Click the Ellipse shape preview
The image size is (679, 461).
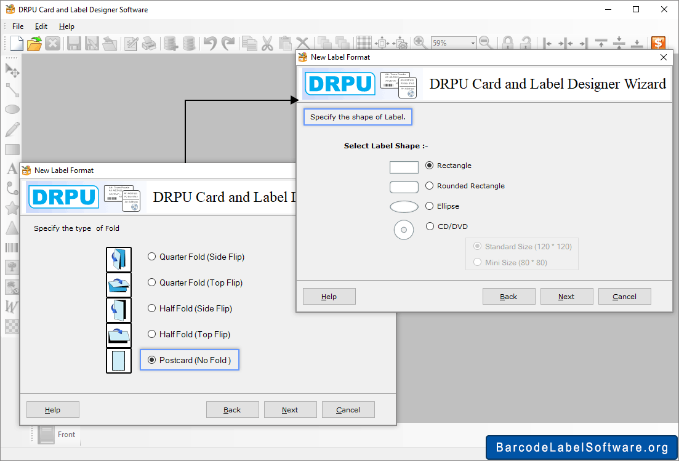pyautogui.click(x=404, y=207)
